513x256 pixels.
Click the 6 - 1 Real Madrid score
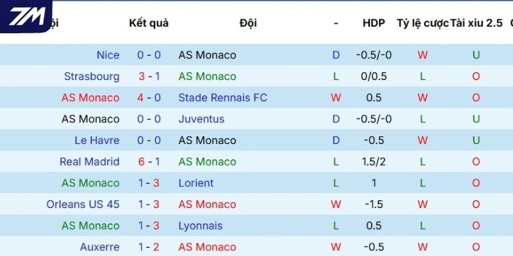tap(149, 162)
